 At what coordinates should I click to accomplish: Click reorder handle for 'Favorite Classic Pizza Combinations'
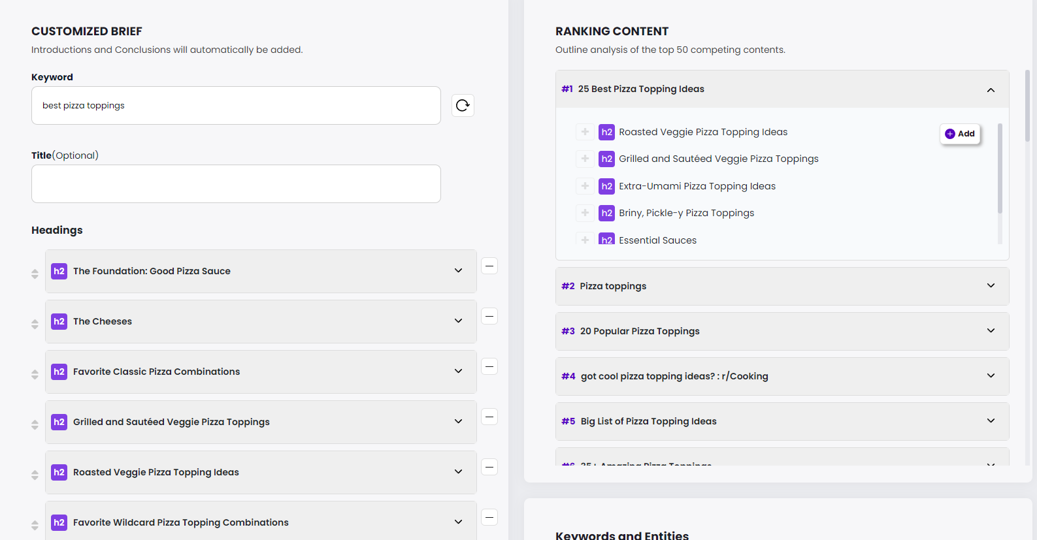click(x=35, y=374)
